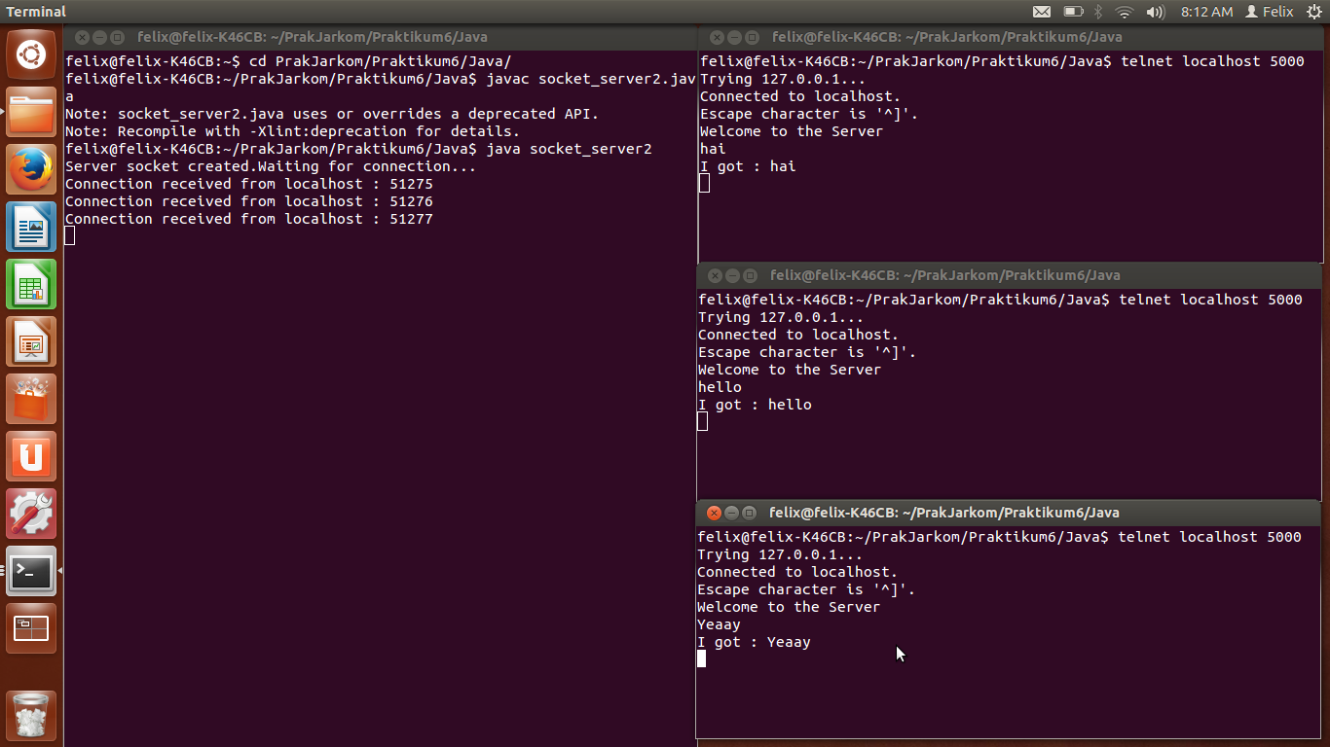Open LibreOffice Writer

[x=31, y=227]
